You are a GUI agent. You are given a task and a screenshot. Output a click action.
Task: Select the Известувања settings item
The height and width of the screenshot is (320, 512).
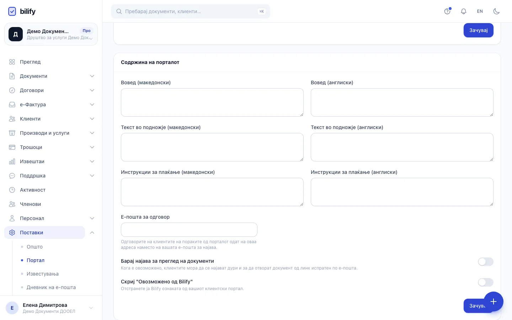[x=43, y=274]
